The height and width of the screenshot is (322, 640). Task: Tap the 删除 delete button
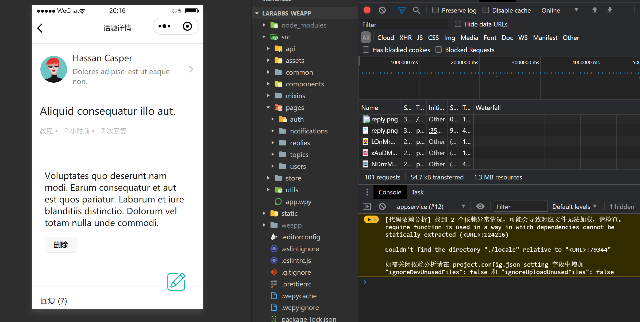click(61, 244)
